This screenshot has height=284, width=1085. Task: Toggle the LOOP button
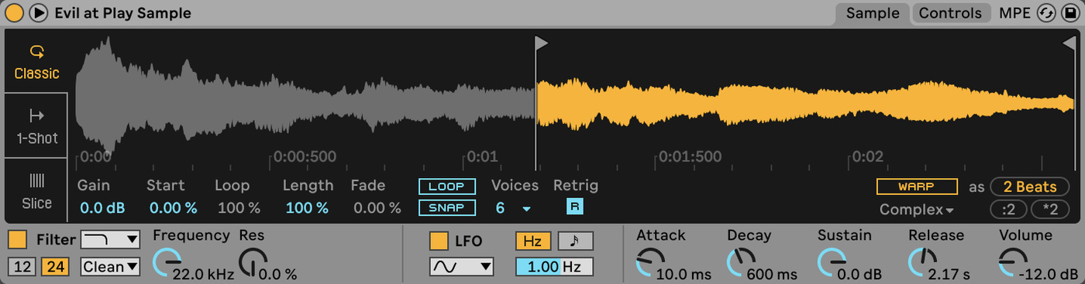tap(447, 186)
